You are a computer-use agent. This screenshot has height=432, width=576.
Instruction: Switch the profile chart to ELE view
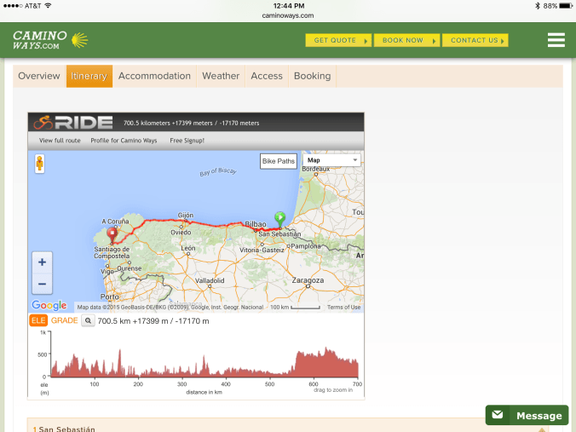(38, 321)
